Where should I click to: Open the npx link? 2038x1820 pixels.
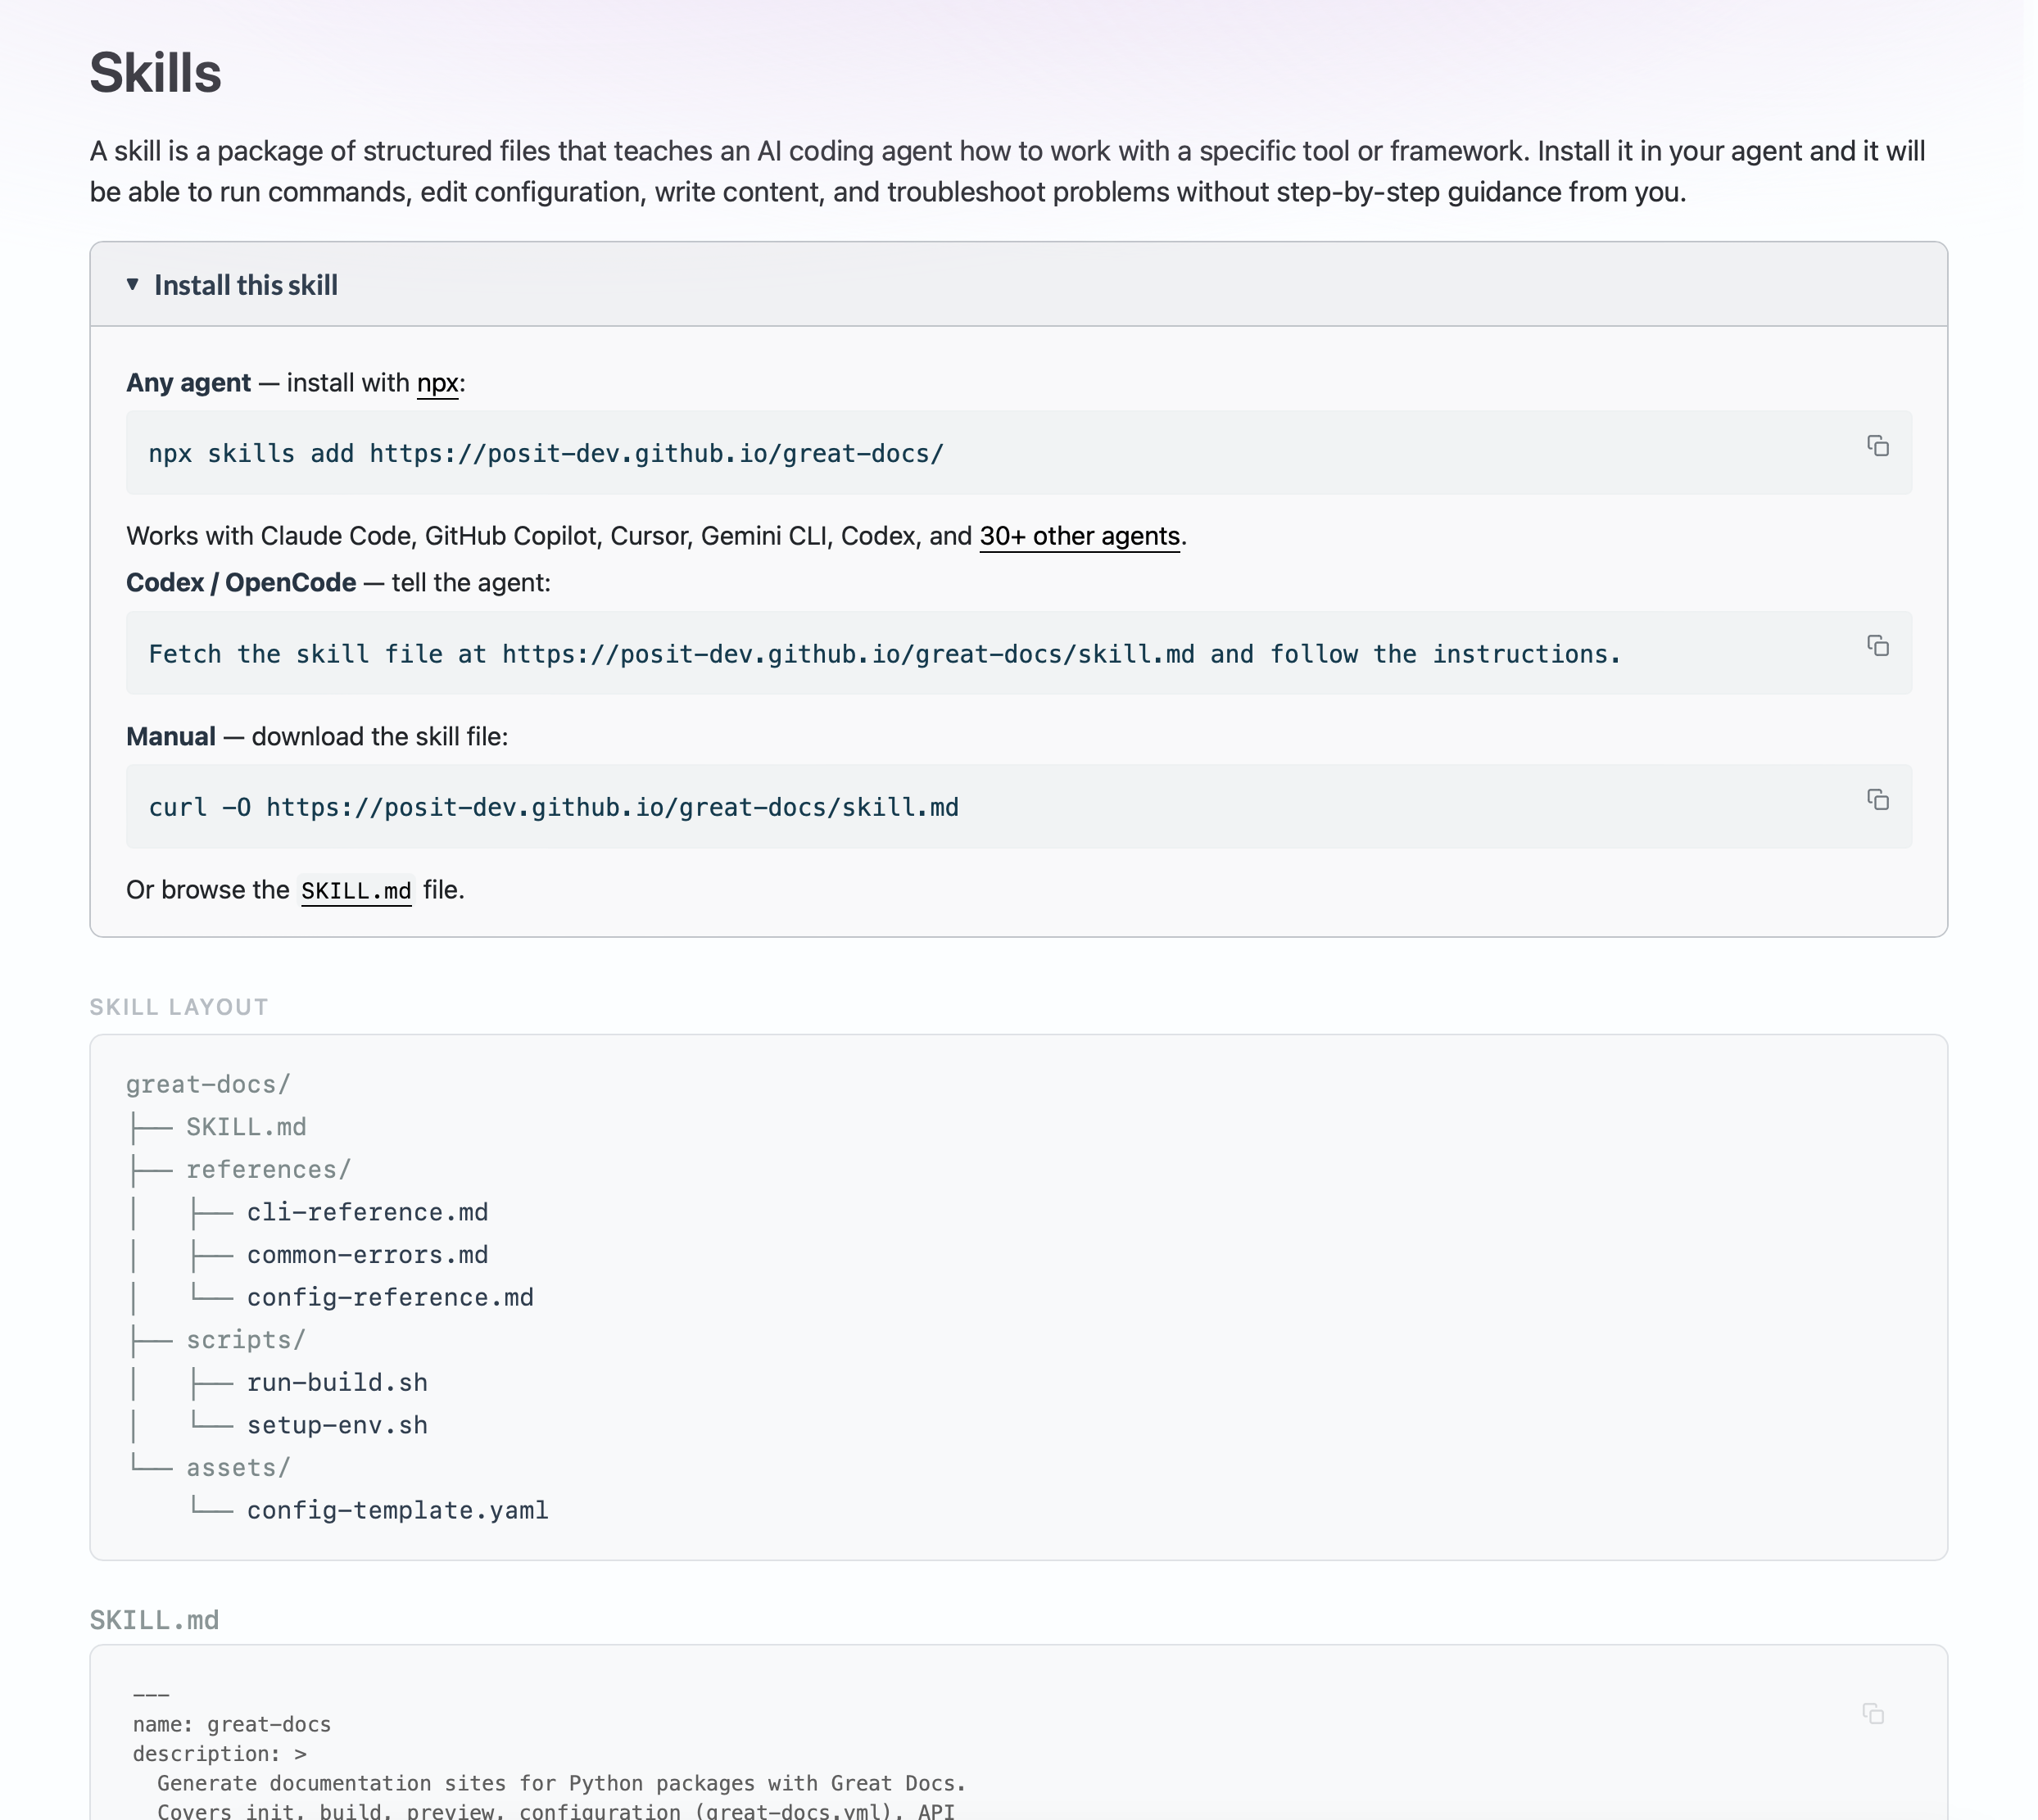(437, 383)
